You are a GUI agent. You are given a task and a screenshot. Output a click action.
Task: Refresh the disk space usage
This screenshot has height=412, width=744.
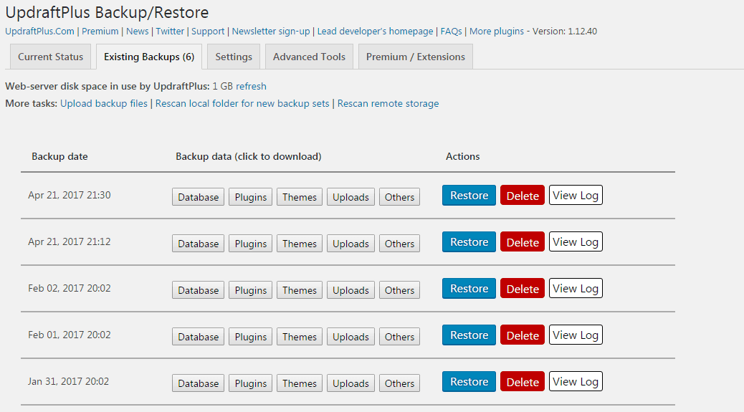(x=251, y=86)
